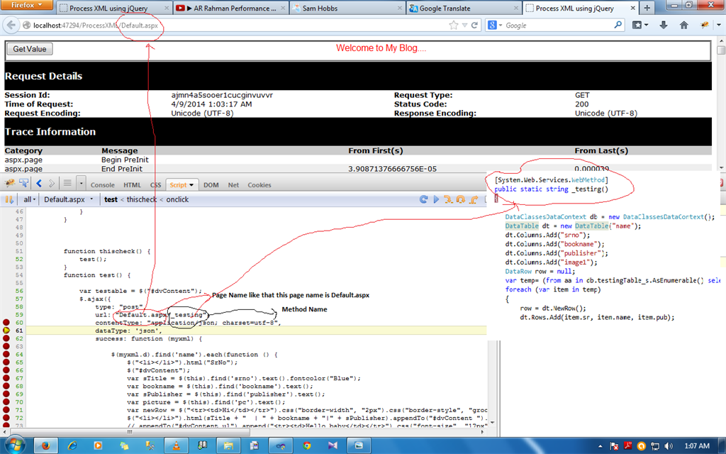
Task: Click Break On Next pause icon
Action: pos(9,199)
